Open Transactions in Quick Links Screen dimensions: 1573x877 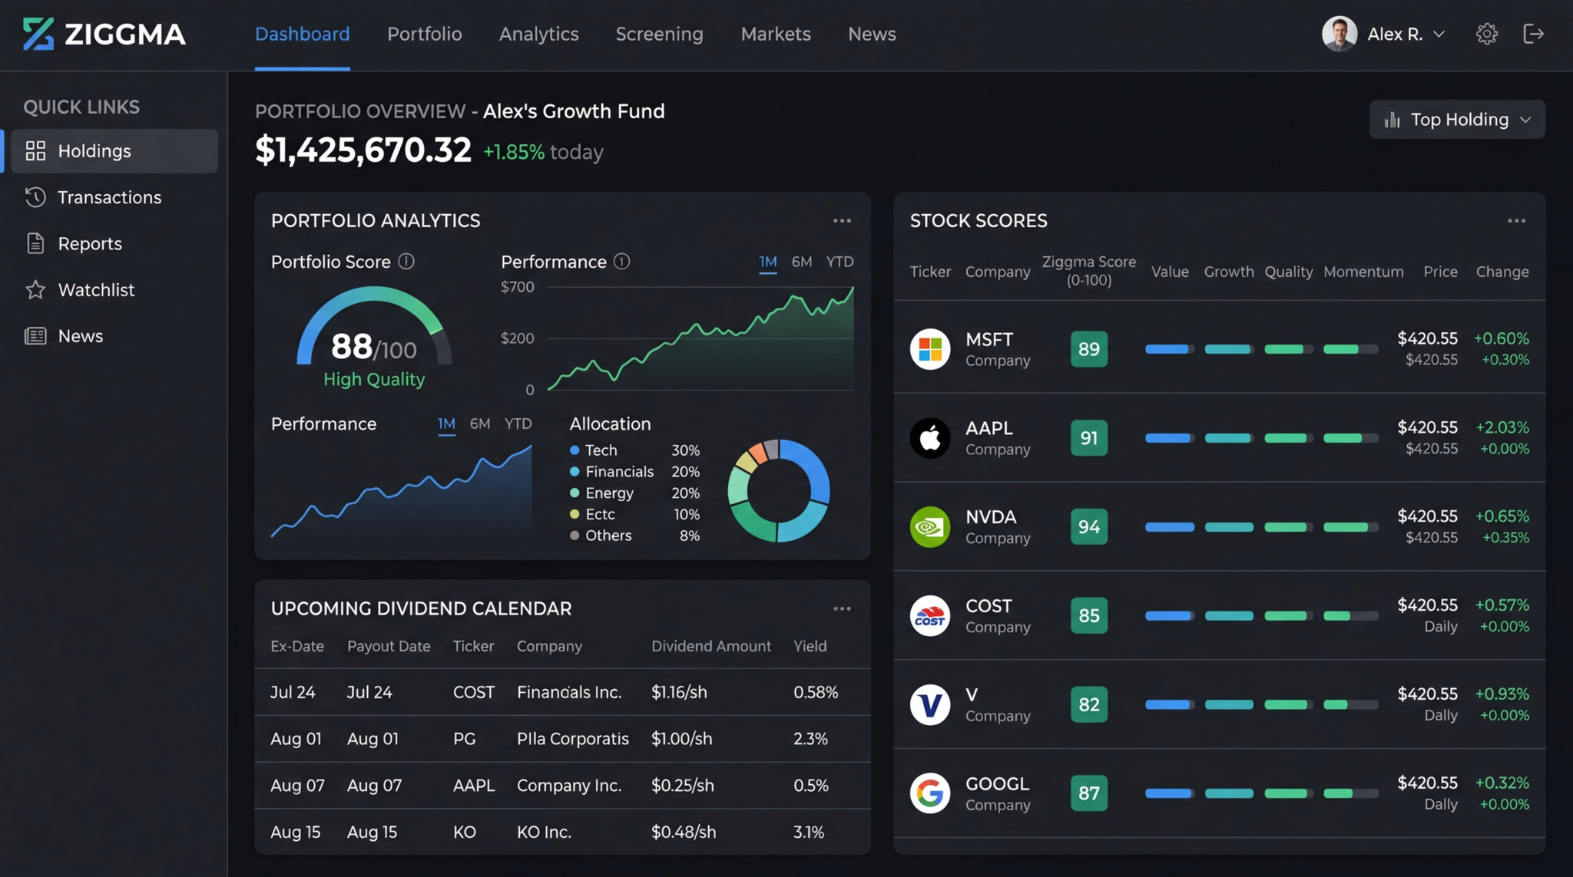point(109,197)
